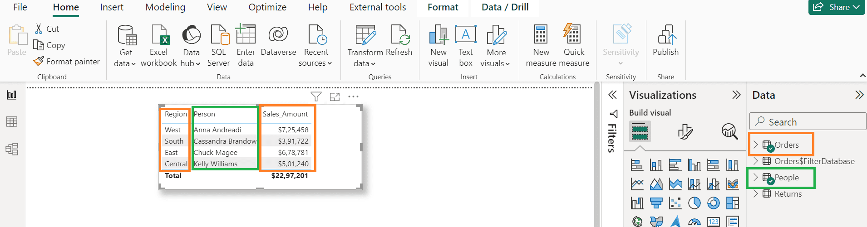Open the Format visual paintbrush pane

[685, 132]
